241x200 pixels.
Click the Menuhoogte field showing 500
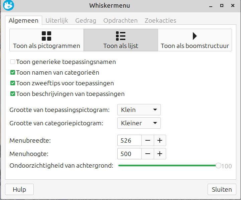coord(129,154)
